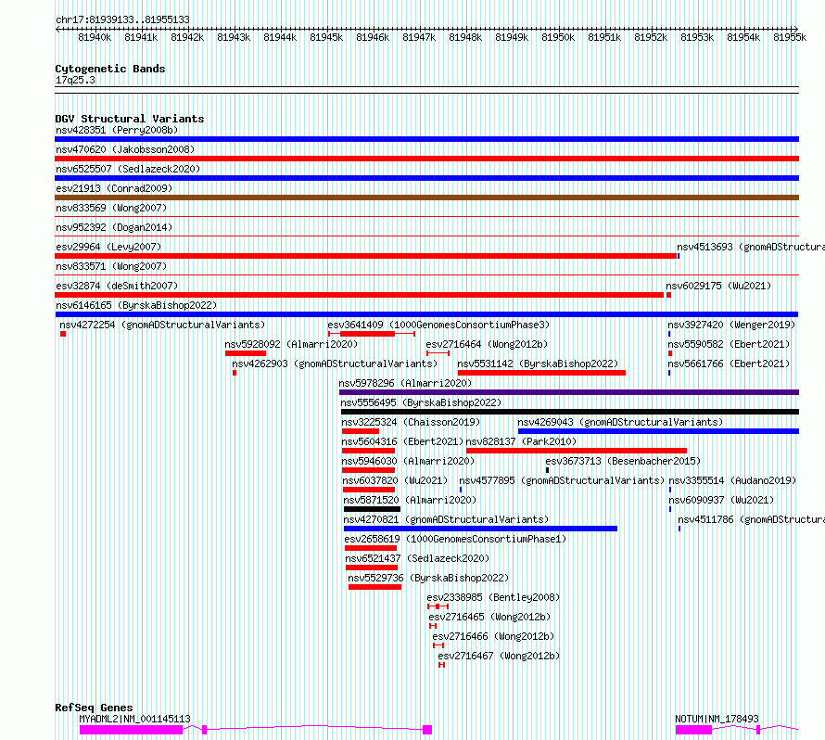Open nsv5928092 (Almarri2020) label

291,344
